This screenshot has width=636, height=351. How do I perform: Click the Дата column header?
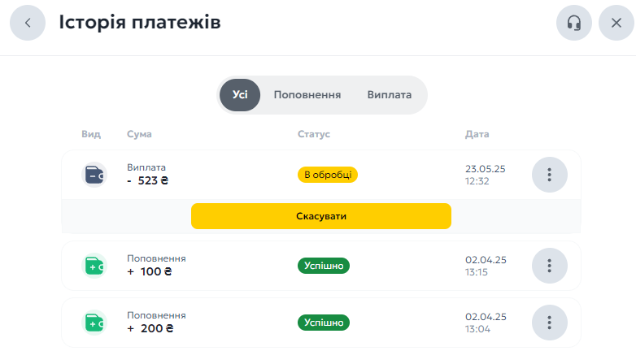[x=477, y=134]
